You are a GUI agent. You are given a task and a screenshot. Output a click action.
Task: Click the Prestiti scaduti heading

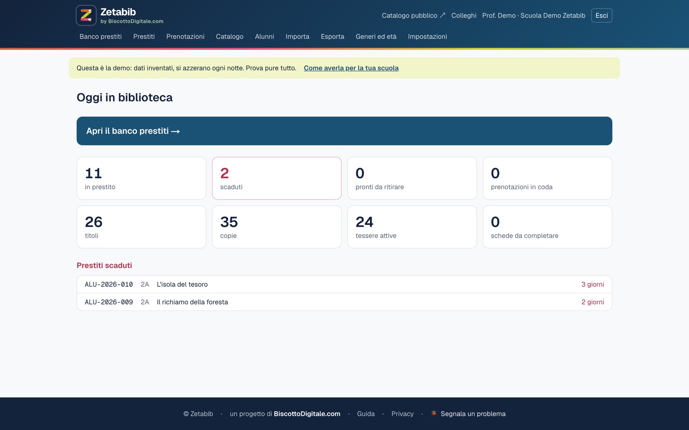[x=104, y=265]
